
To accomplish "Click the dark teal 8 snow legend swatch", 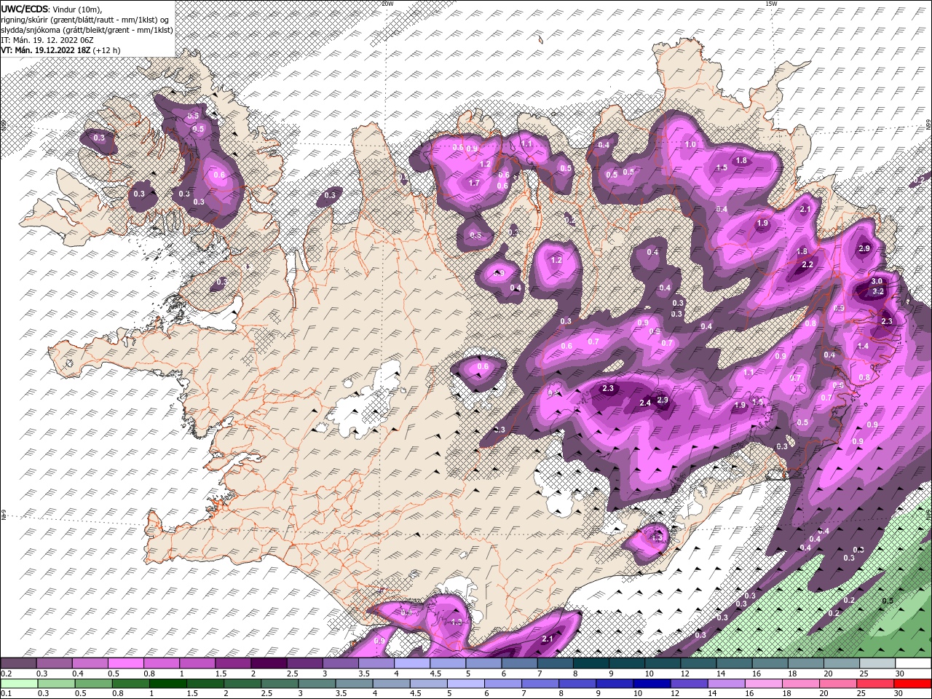I will [x=592, y=663].
